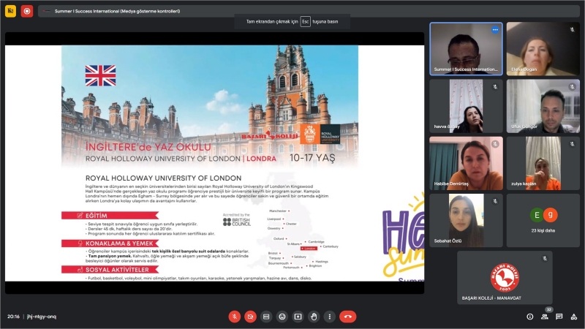The width and height of the screenshot is (585, 329).
Task: Click muted mic icon on BAŞARI KOLEJİ tile
Action: [545, 259]
